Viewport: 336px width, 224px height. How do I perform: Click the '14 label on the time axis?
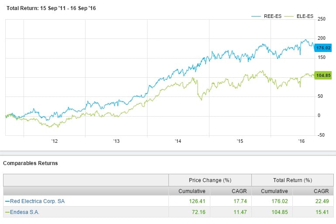tap(178, 141)
